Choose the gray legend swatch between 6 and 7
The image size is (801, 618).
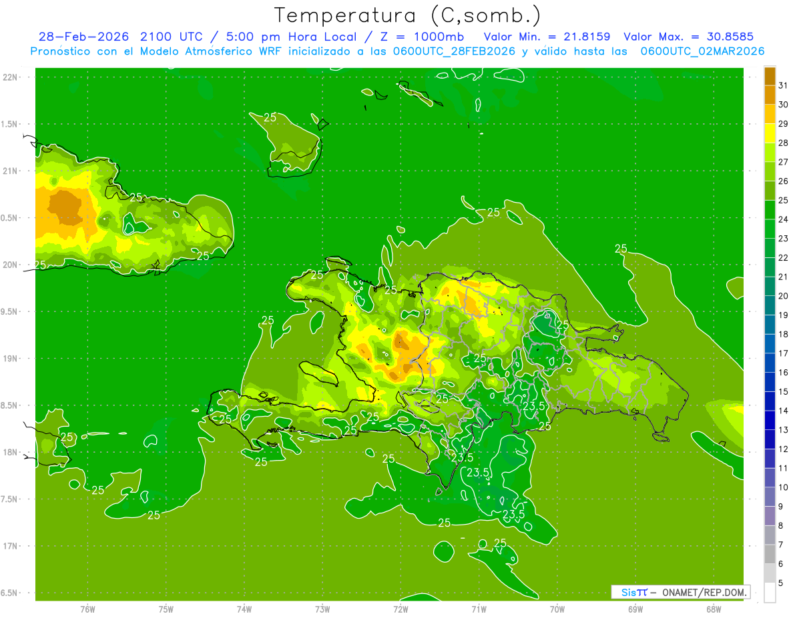[x=770, y=554]
